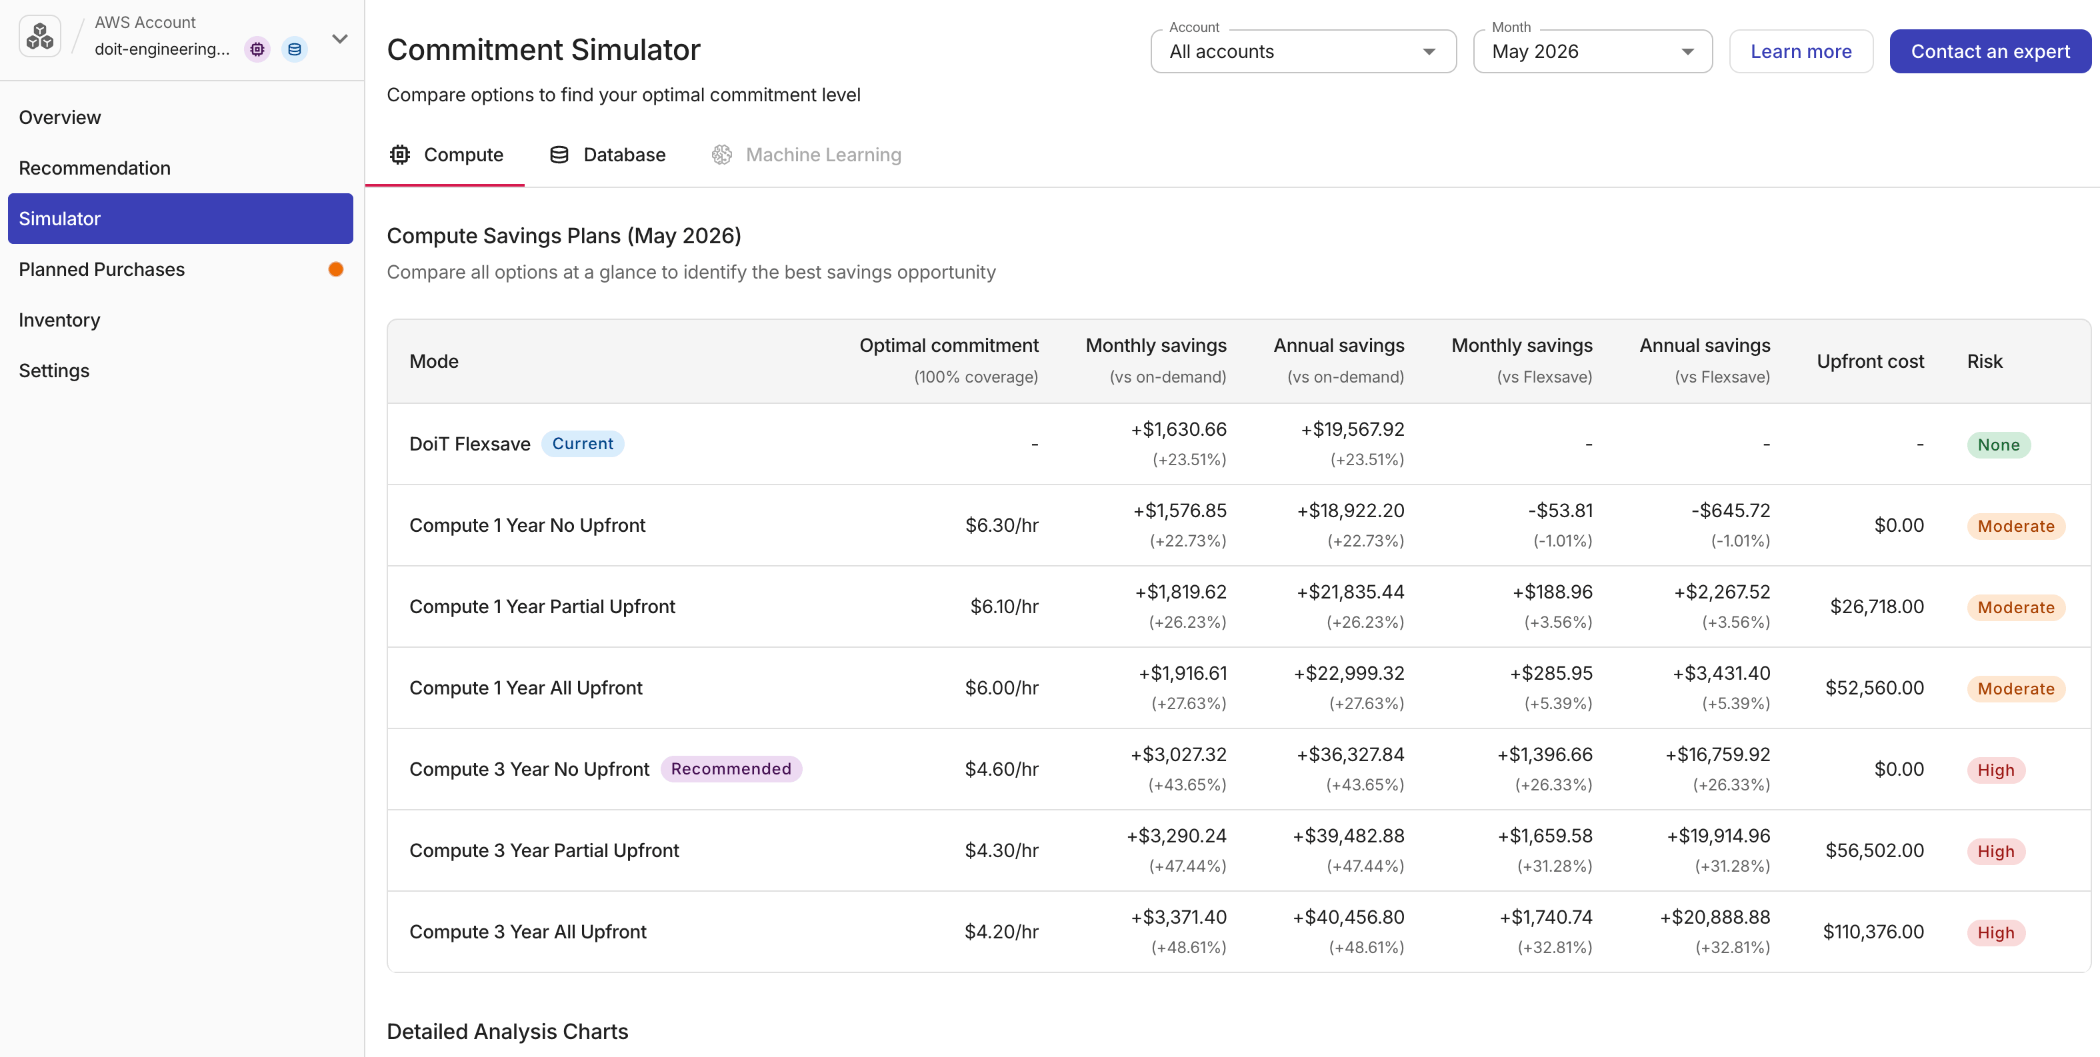Viewport: 2100px width, 1057px height.
Task: Click the Month dropdown arrow
Action: [x=1687, y=51]
